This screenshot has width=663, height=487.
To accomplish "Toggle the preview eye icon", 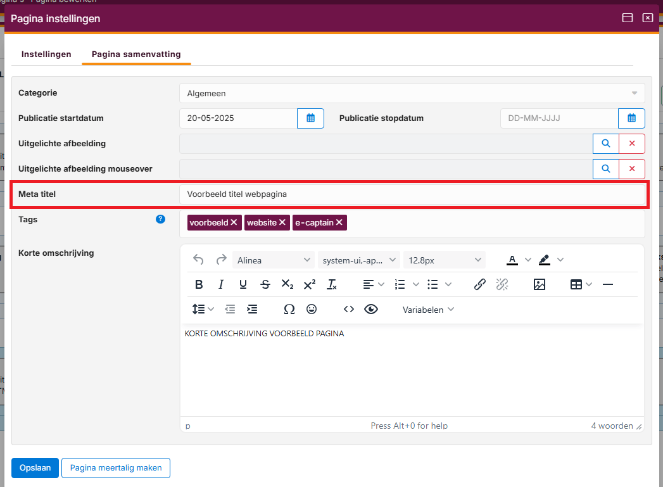I will (x=371, y=309).
